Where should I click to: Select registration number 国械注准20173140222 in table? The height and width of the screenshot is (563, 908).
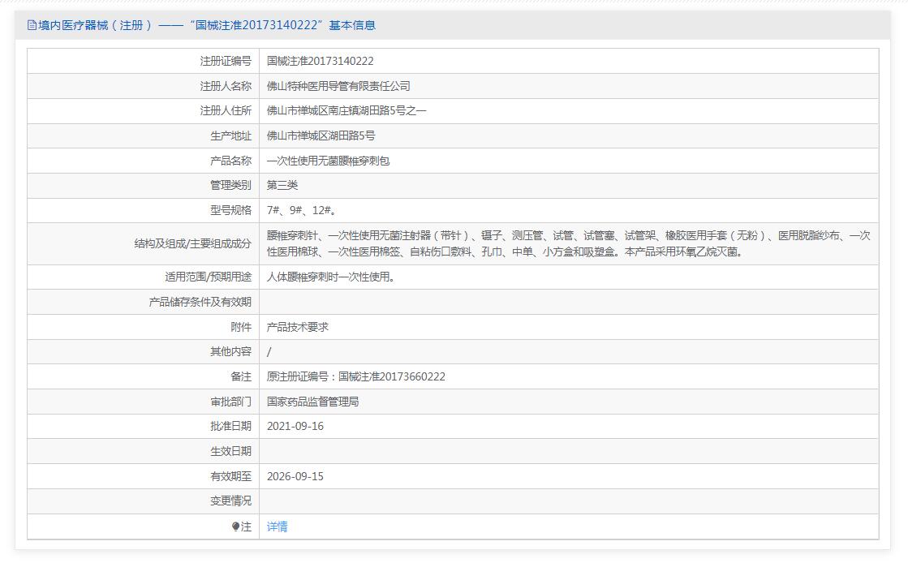pos(321,61)
